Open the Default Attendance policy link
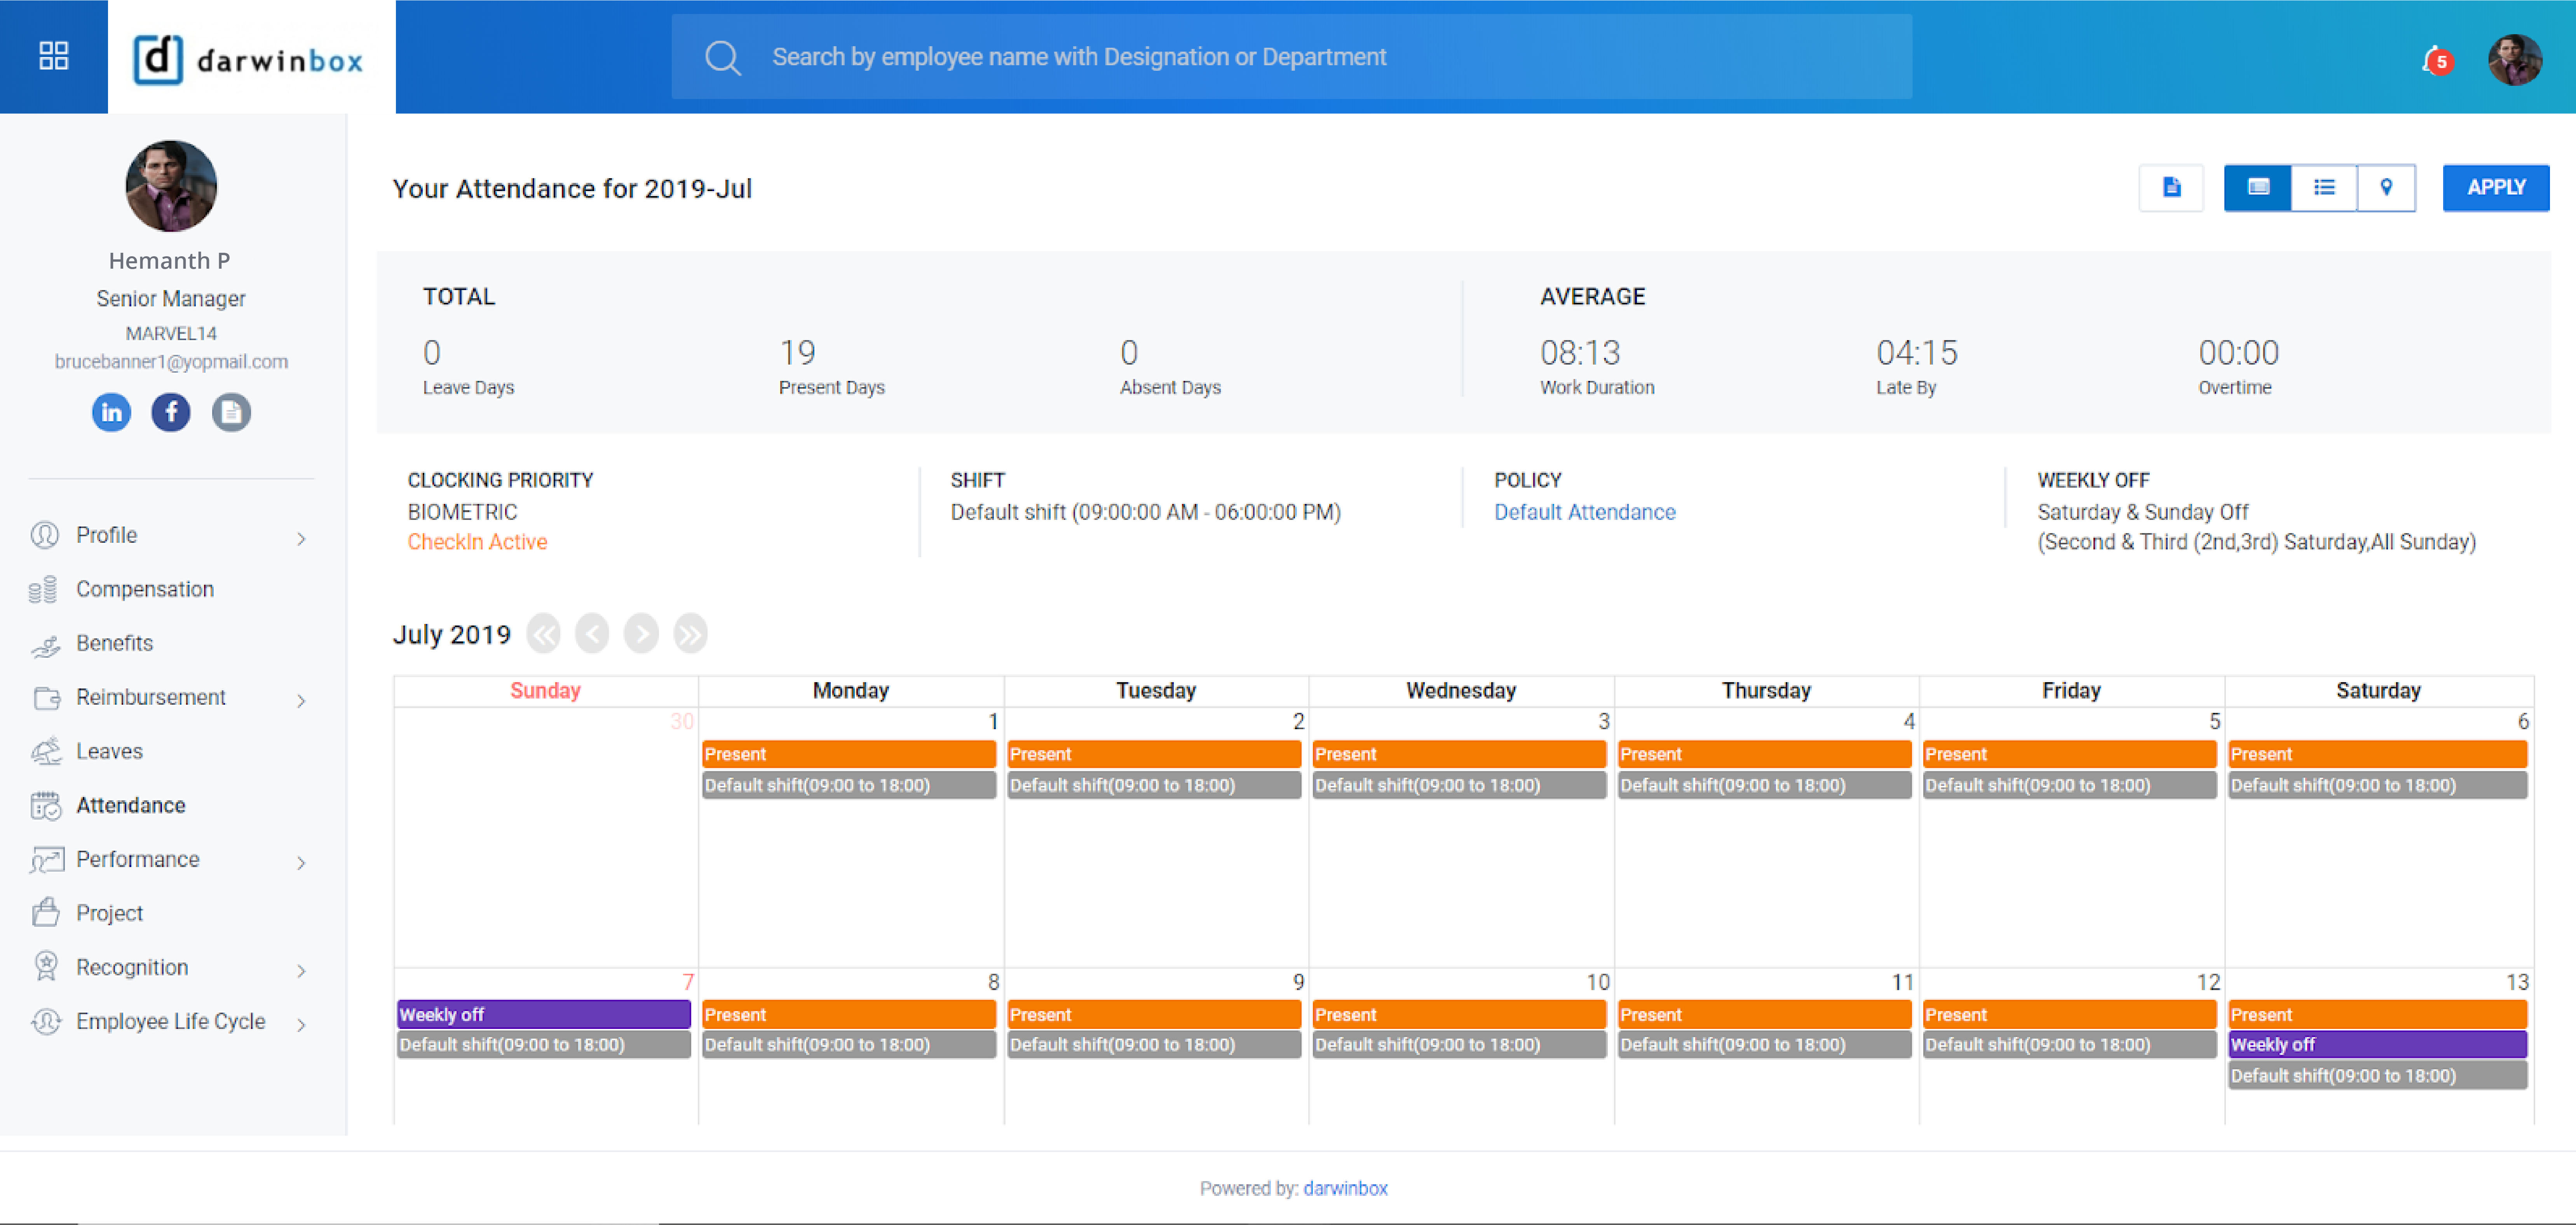The height and width of the screenshot is (1225, 2576). 1584,512
